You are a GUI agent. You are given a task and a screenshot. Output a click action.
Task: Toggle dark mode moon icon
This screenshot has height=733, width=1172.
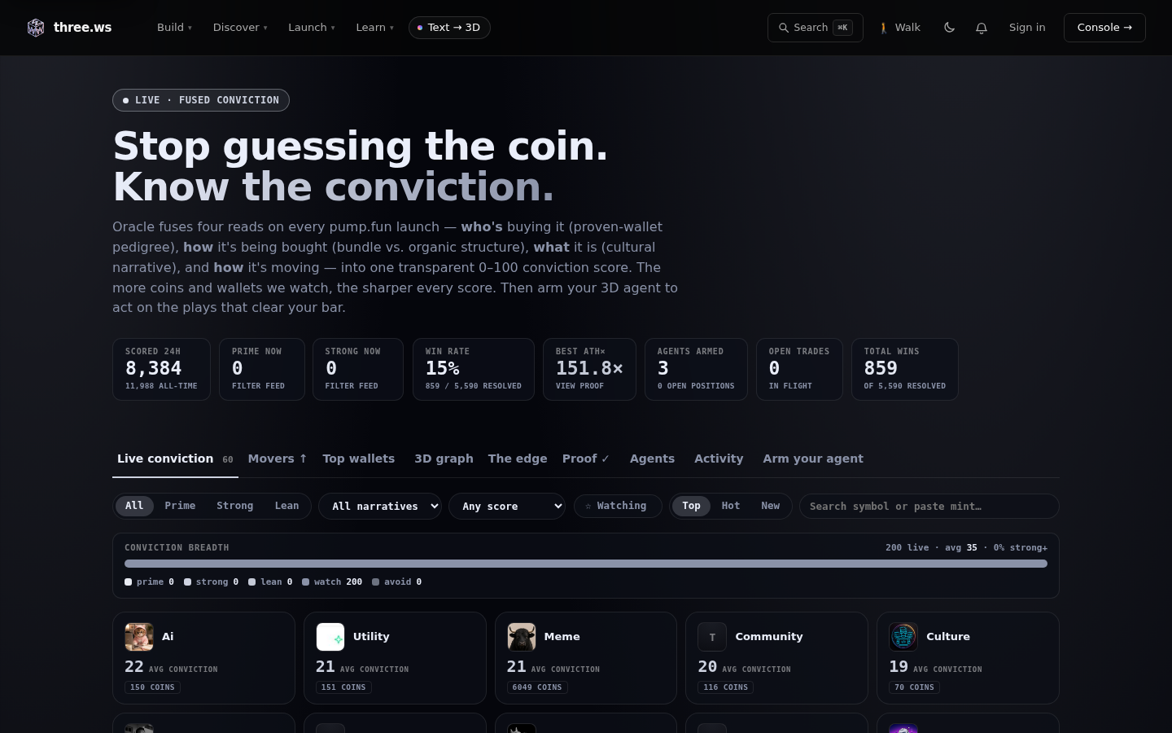(949, 28)
